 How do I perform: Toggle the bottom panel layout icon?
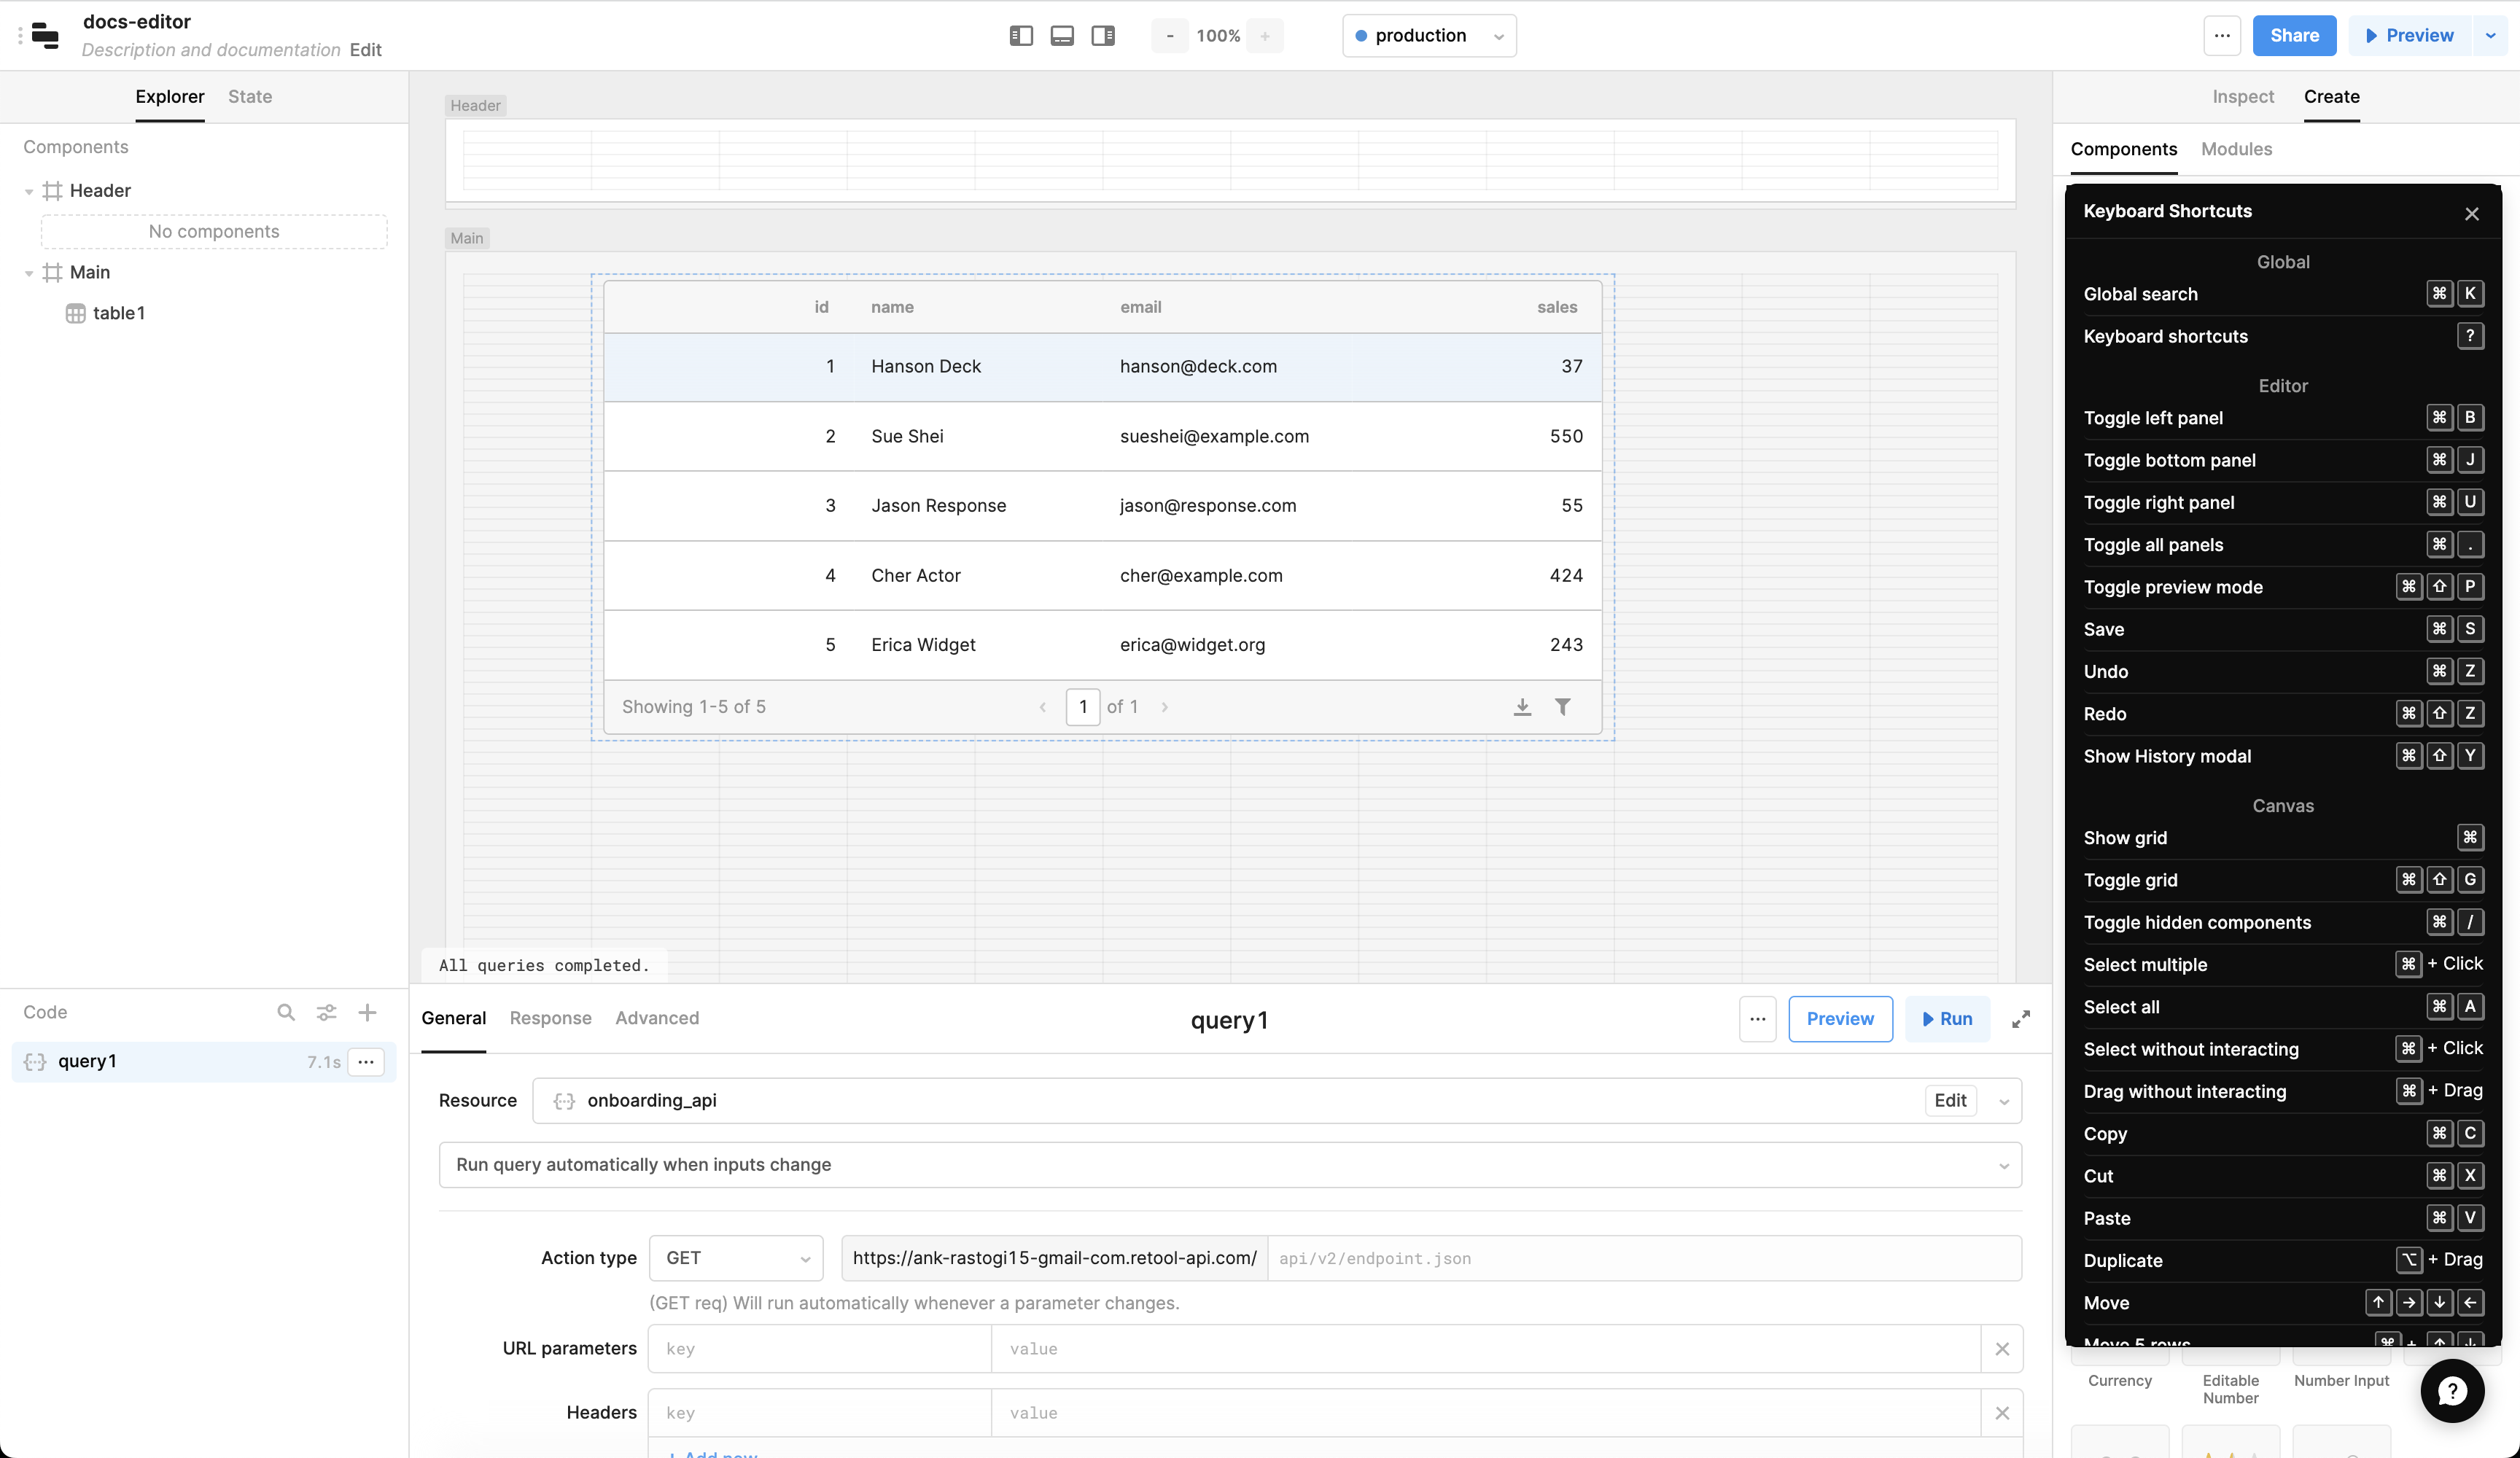1062,36
